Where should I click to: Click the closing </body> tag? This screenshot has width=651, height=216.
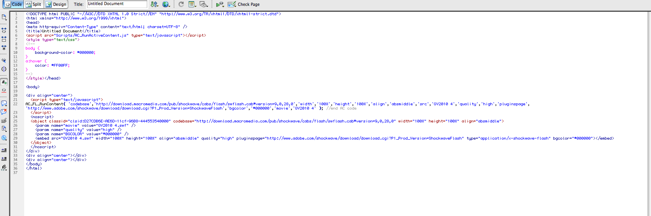click(x=34, y=164)
